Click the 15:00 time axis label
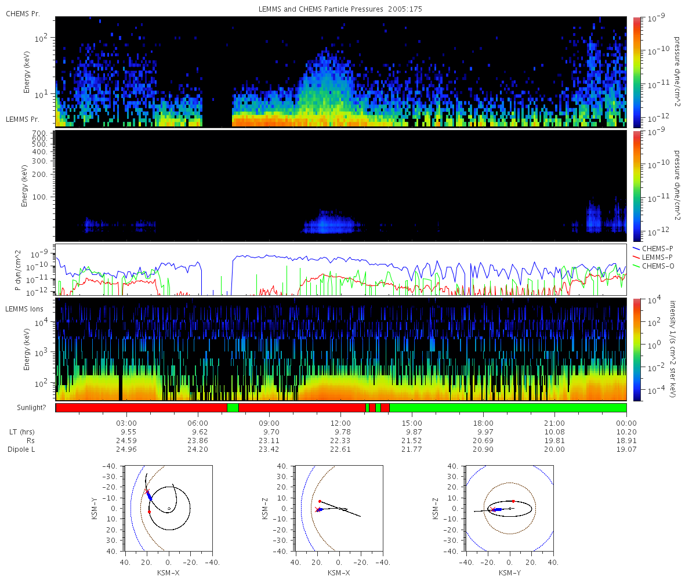The width and height of the screenshot is (696, 580). click(412, 423)
